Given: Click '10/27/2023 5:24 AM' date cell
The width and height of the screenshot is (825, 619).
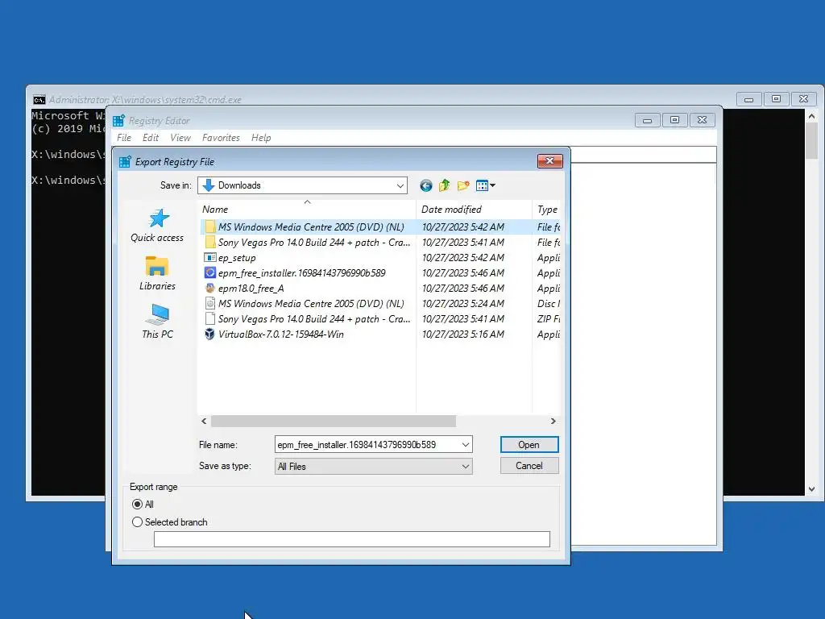Looking at the screenshot, I should (x=463, y=303).
